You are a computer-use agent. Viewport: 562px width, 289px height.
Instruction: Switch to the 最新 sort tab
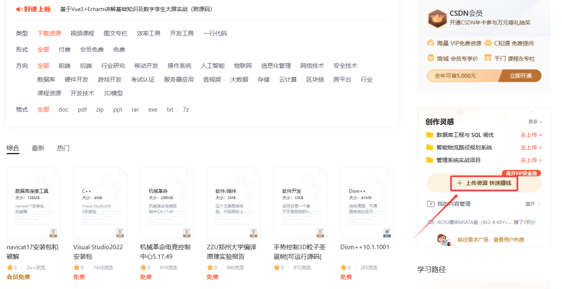[x=38, y=148]
